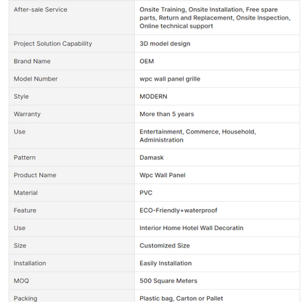302x302 pixels.
Task: Select More than 5 years value
Action: (167, 114)
